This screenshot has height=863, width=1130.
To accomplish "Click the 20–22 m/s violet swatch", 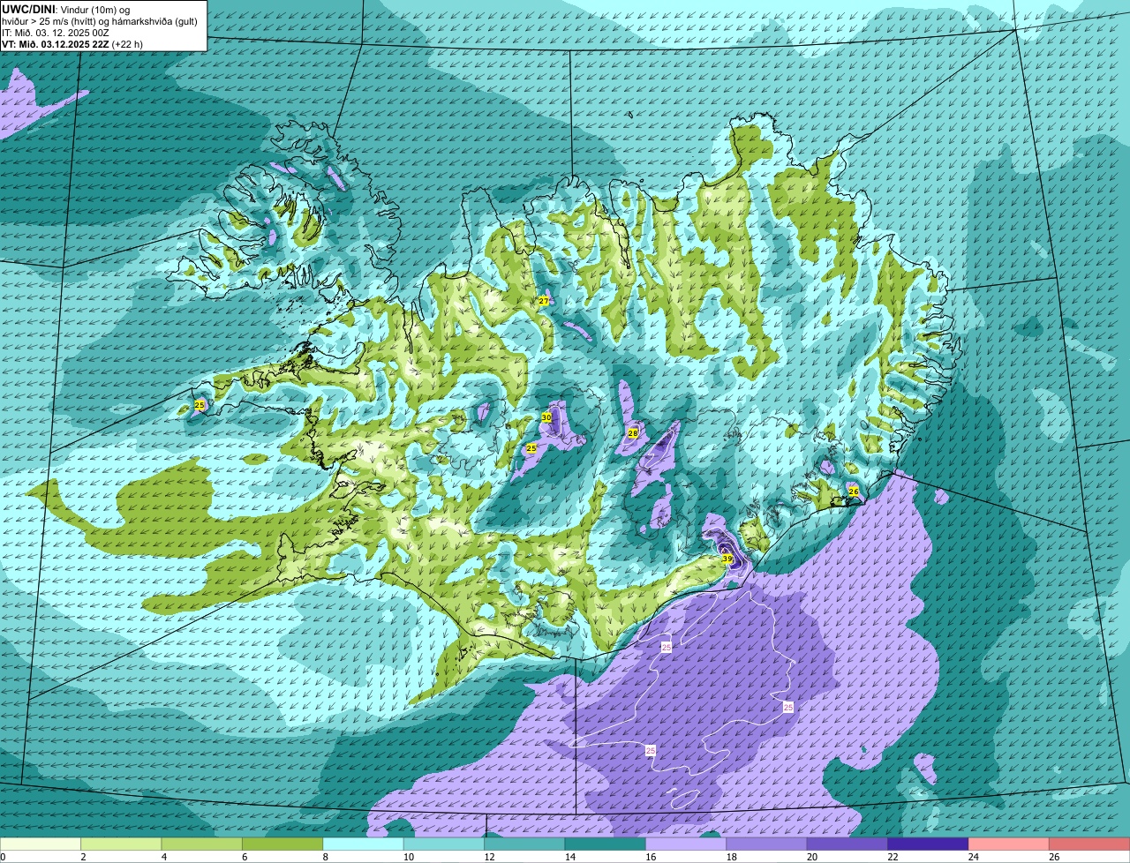I will tap(847, 844).
